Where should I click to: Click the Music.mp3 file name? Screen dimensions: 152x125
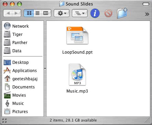click(x=77, y=91)
